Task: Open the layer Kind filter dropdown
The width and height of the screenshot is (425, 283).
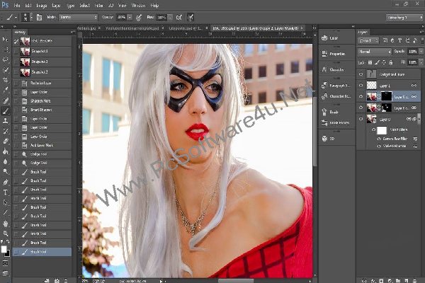Action: click(368, 40)
